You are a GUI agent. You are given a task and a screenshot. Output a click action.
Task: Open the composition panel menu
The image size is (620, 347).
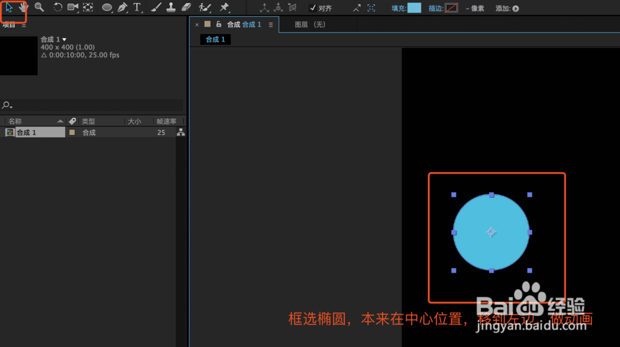pos(271,25)
